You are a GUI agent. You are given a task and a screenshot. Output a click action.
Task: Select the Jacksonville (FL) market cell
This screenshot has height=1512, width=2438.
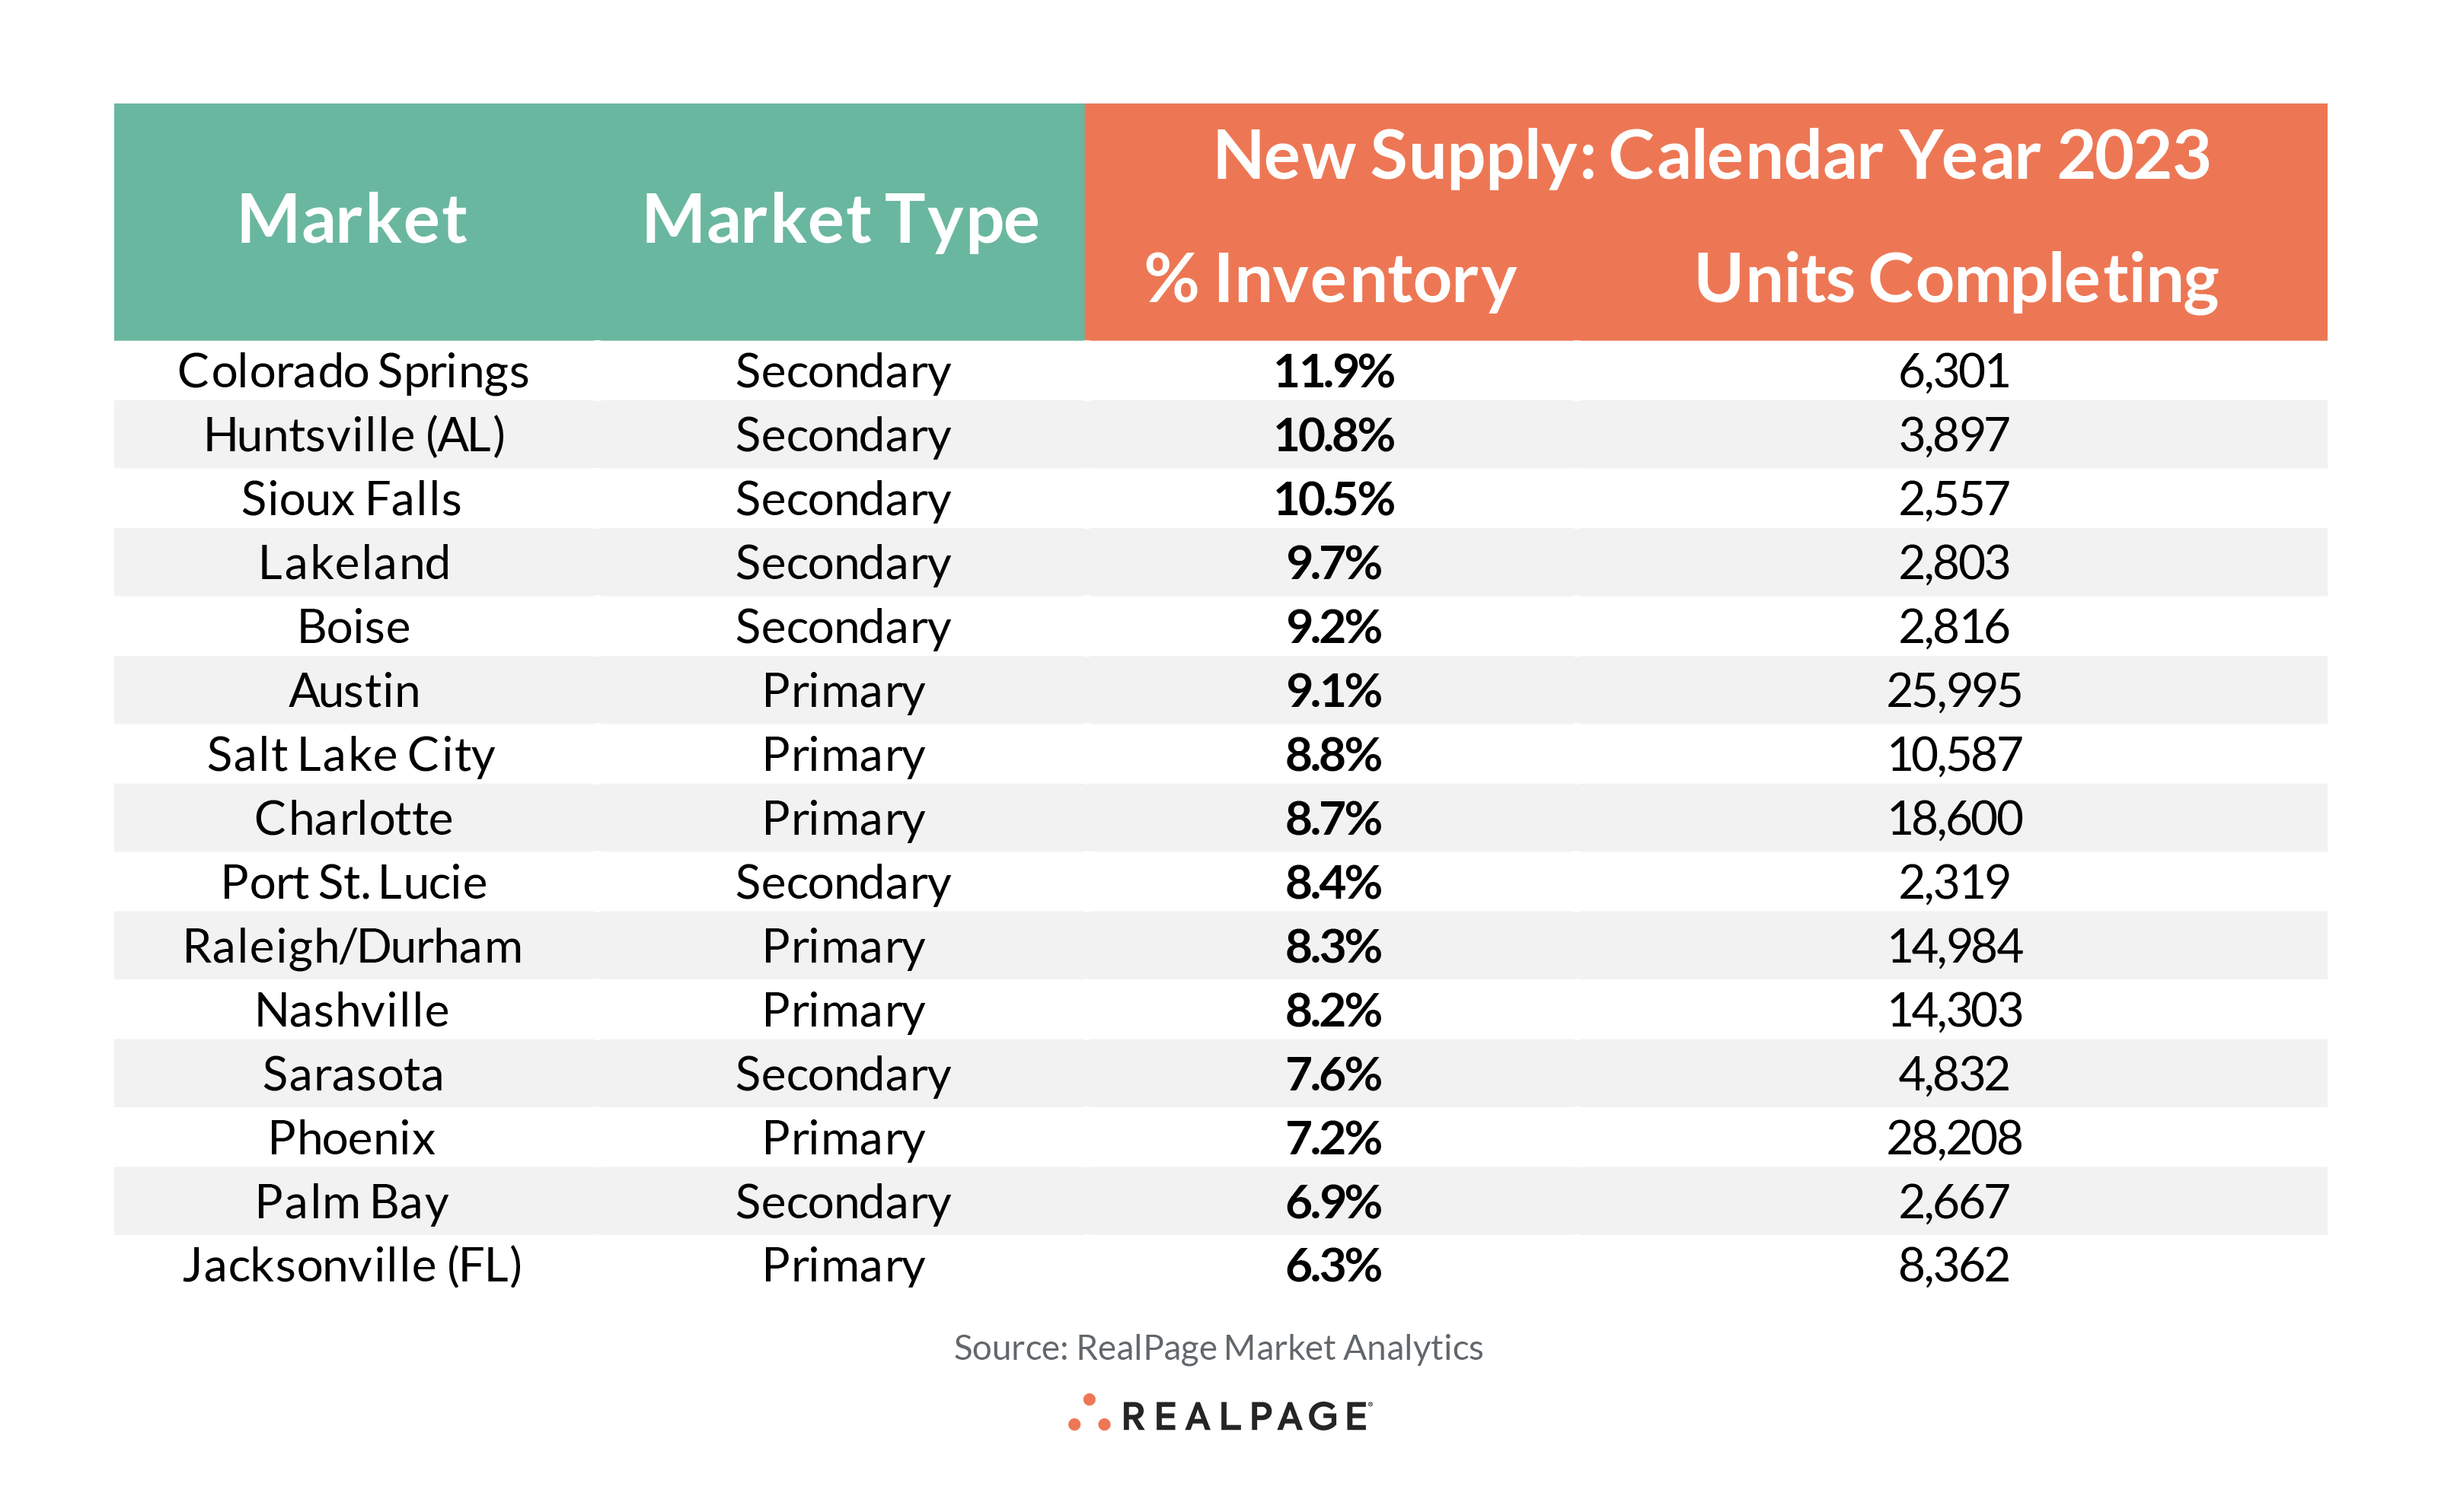(352, 1266)
